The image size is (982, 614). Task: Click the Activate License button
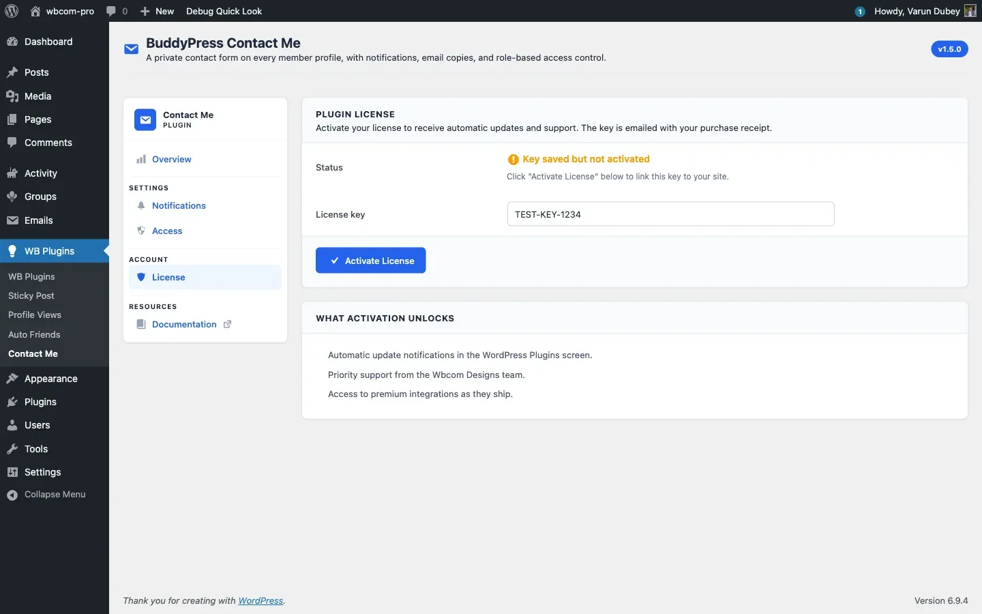(x=370, y=261)
